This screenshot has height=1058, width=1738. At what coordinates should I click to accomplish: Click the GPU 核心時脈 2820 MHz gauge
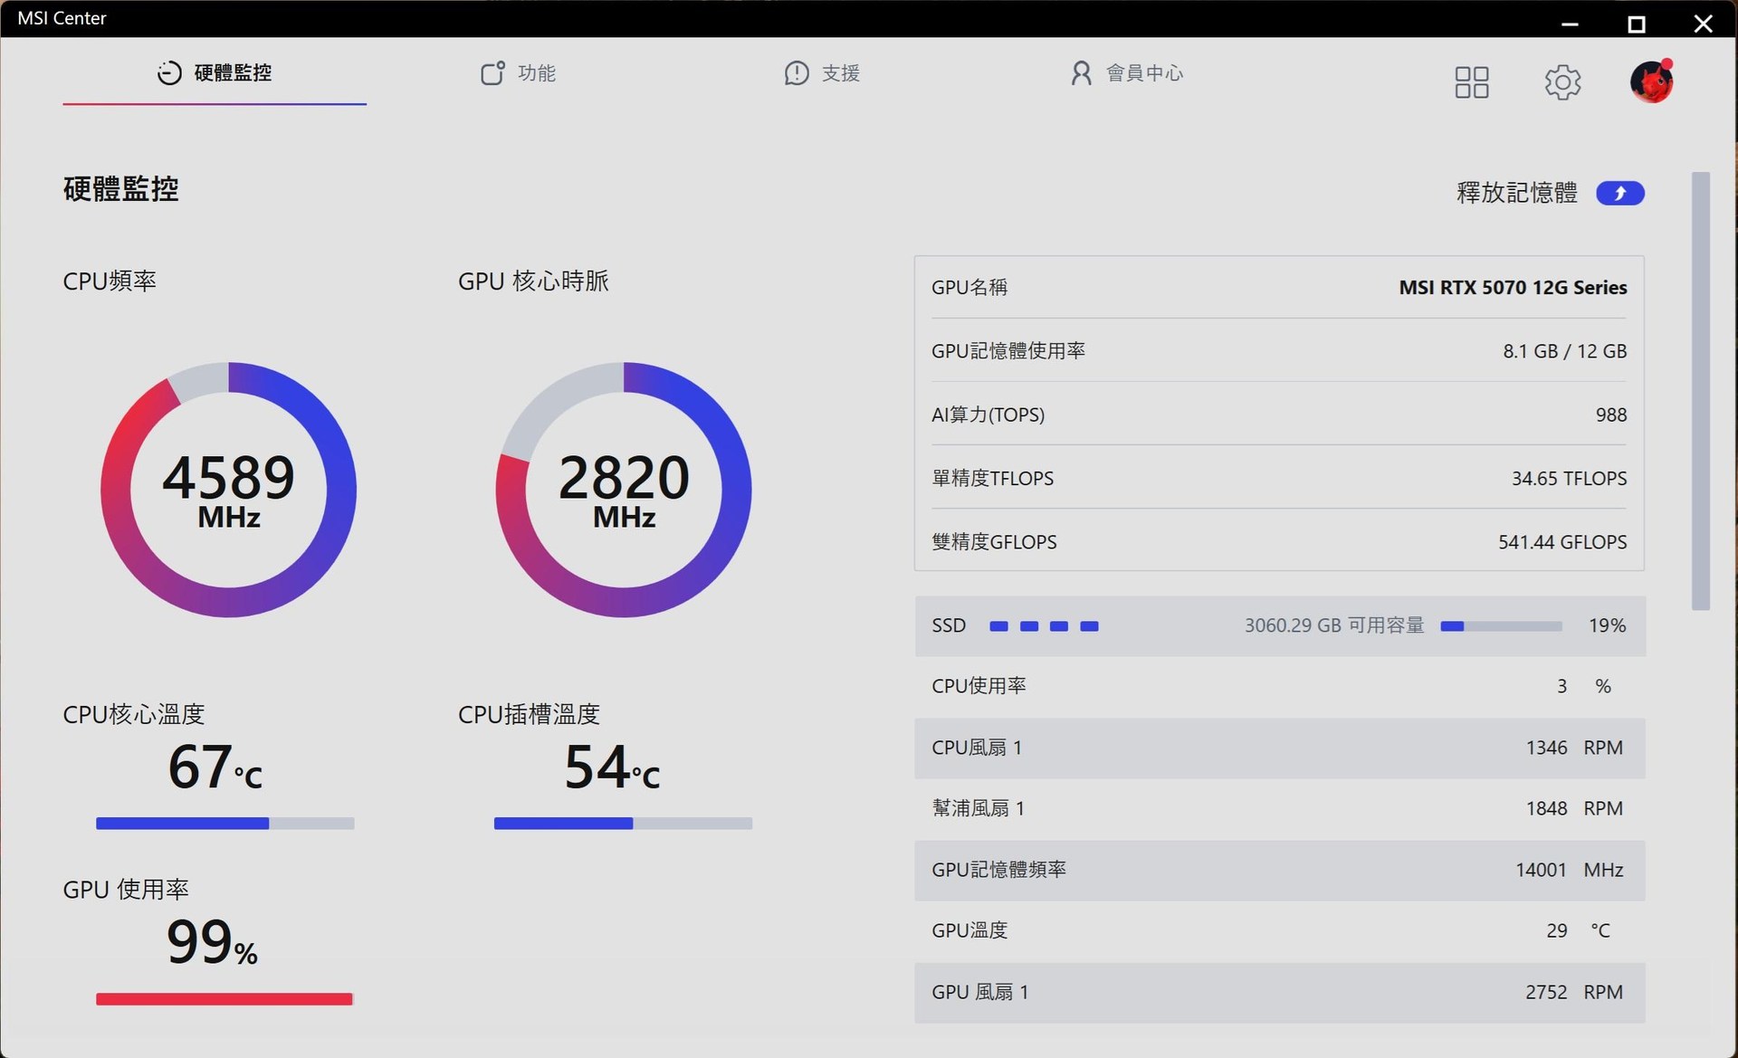[624, 490]
